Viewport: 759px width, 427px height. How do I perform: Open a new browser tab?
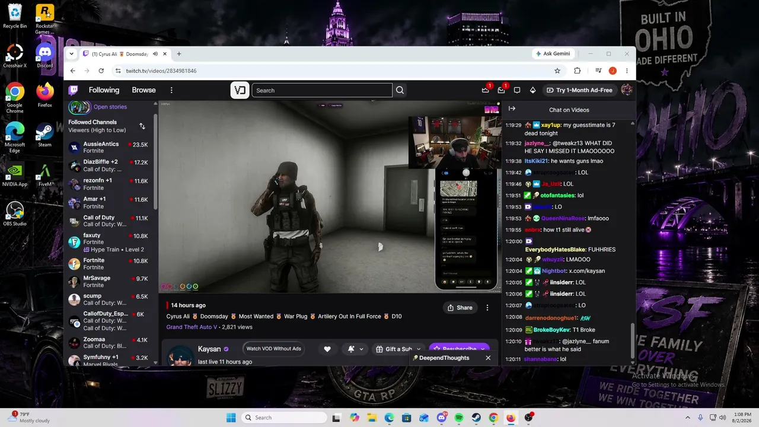click(178, 54)
